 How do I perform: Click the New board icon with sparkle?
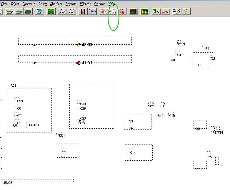[x=9, y=11]
